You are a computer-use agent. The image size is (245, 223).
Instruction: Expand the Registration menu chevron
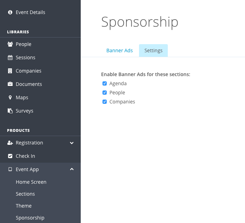point(72,143)
